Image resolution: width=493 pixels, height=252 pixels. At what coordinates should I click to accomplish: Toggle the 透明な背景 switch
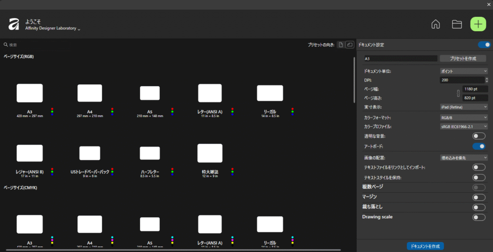tap(478, 137)
